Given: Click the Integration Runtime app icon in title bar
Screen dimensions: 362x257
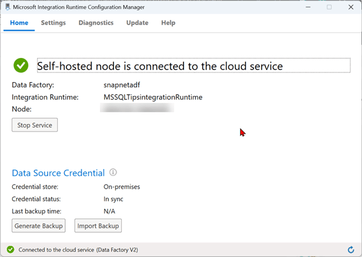Looking at the screenshot, I should (8, 7).
